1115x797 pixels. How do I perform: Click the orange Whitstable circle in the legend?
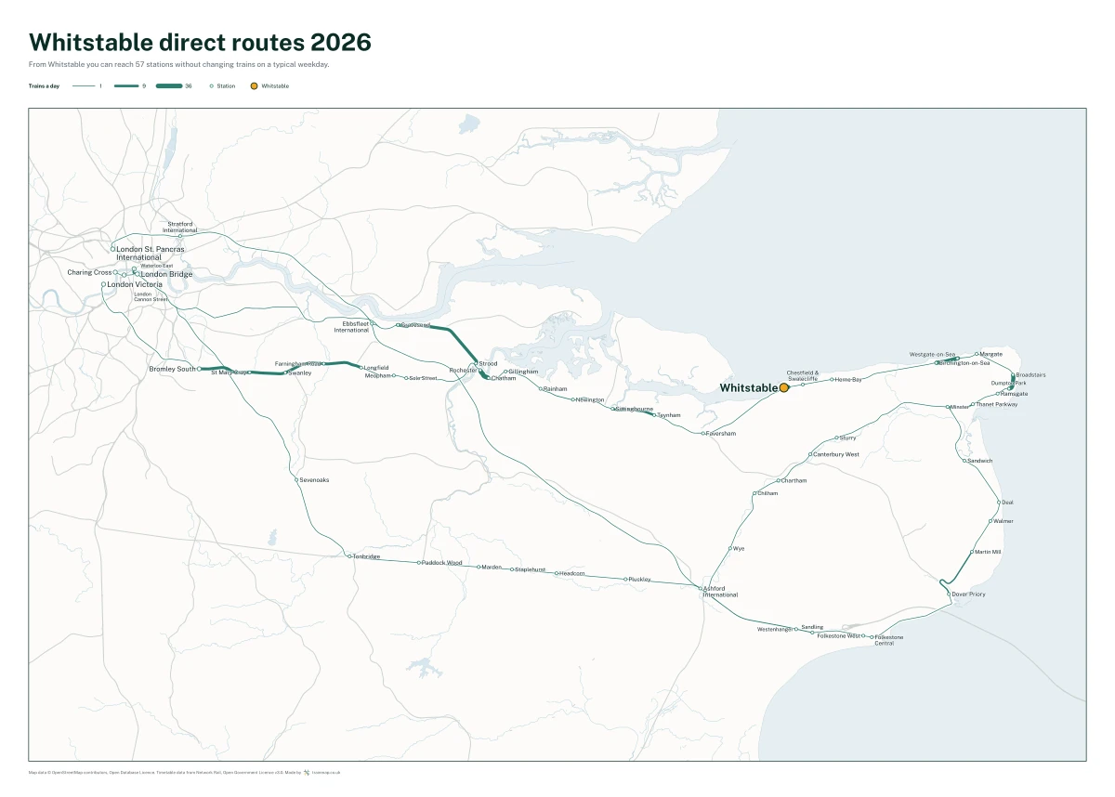[254, 85]
